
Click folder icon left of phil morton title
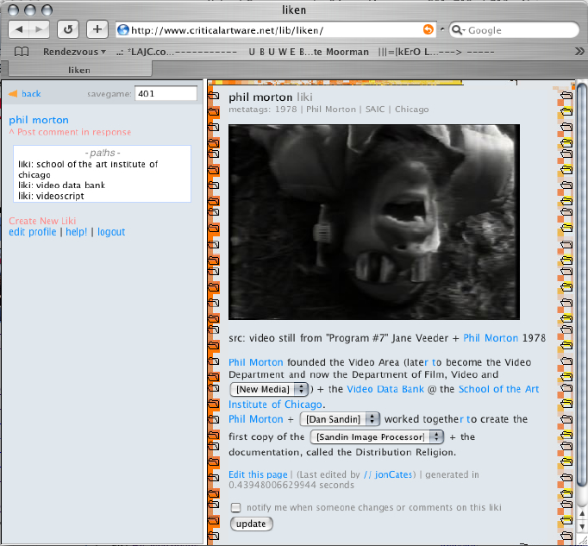[213, 96]
